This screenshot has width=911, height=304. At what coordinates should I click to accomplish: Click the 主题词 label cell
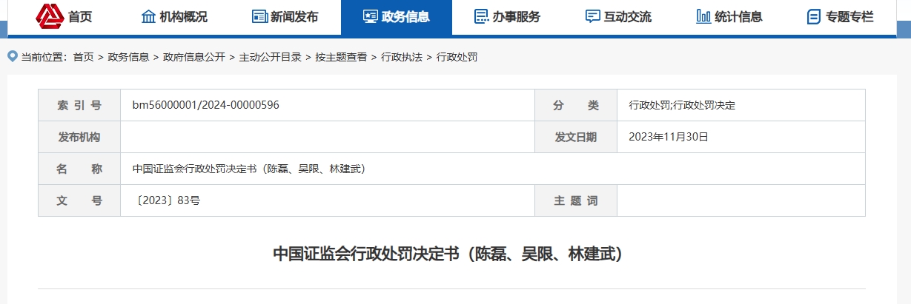coord(576,200)
